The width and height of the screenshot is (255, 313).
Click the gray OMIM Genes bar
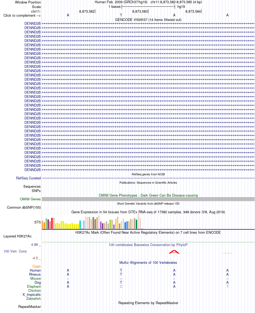click(148, 199)
